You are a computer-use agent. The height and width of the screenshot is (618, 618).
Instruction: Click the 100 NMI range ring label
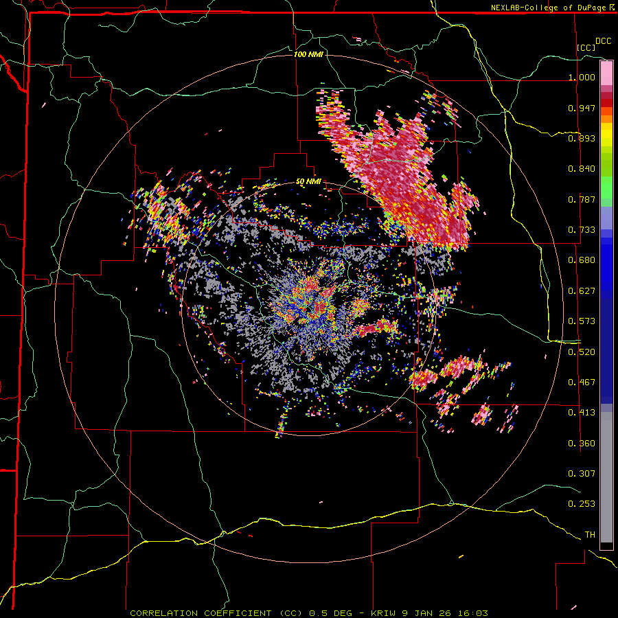coord(308,54)
